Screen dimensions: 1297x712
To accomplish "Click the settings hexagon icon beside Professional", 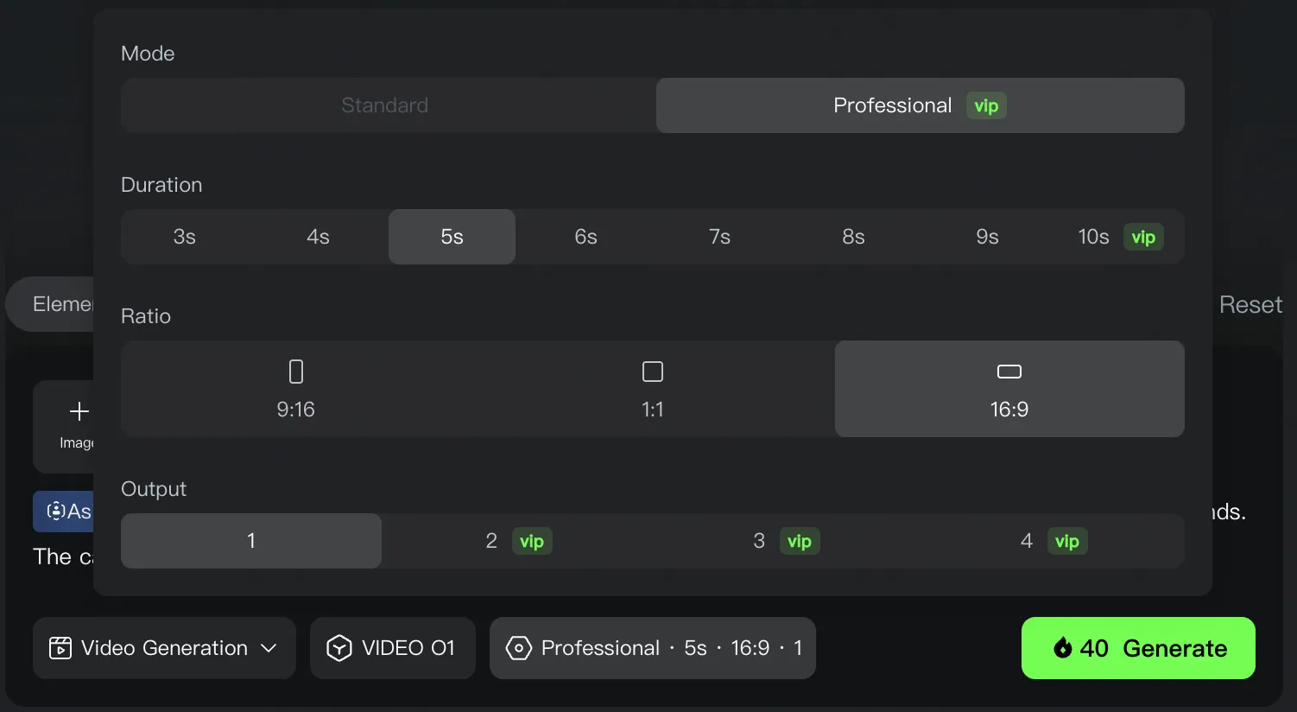I will tap(518, 648).
